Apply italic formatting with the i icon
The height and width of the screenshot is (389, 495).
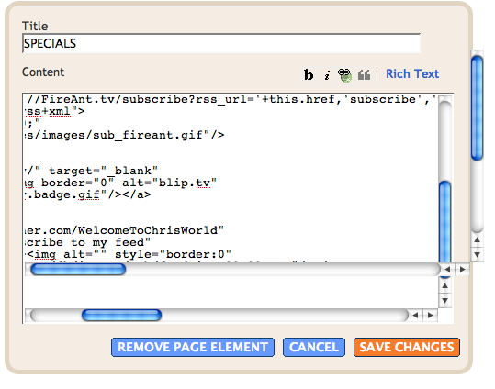[x=327, y=75]
